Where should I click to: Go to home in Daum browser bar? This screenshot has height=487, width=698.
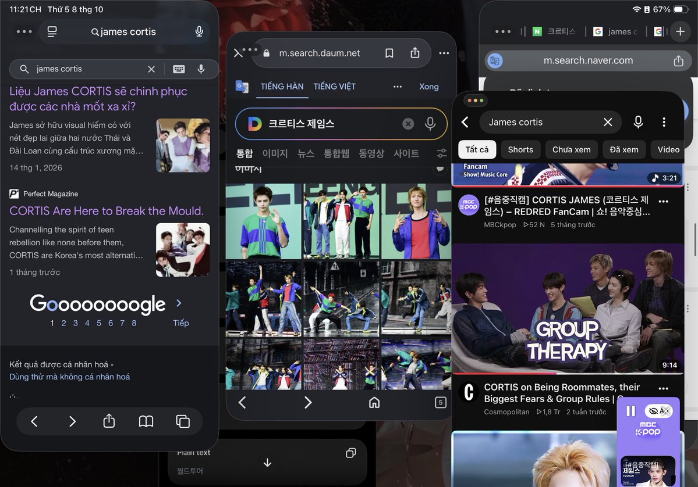coord(374,403)
